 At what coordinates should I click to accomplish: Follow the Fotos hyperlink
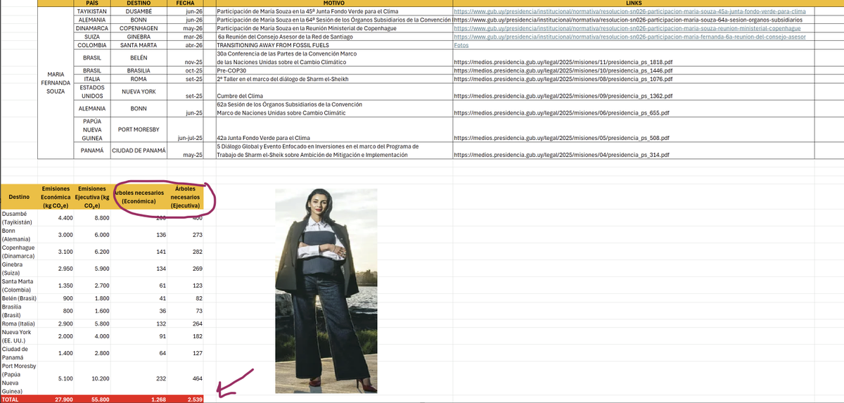461,45
